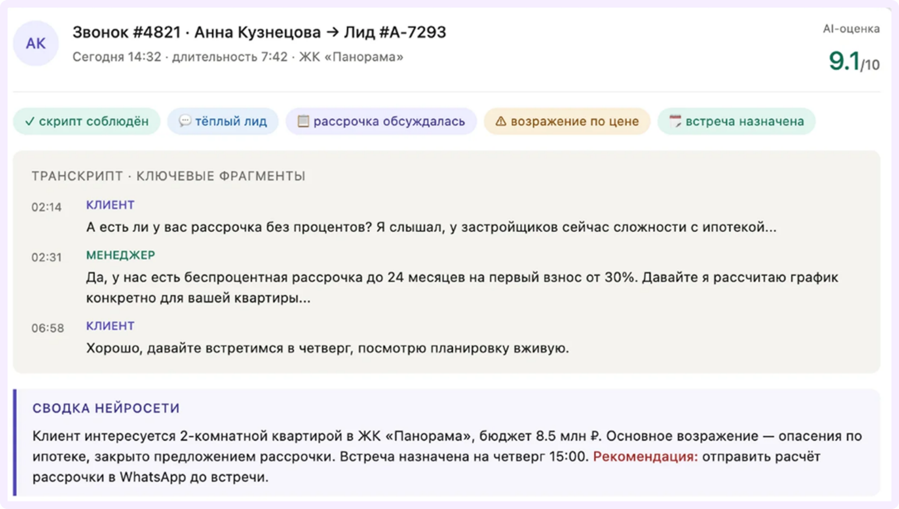Click the 'КЛИЕНТ' speaker label at 06:58

[110, 326]
